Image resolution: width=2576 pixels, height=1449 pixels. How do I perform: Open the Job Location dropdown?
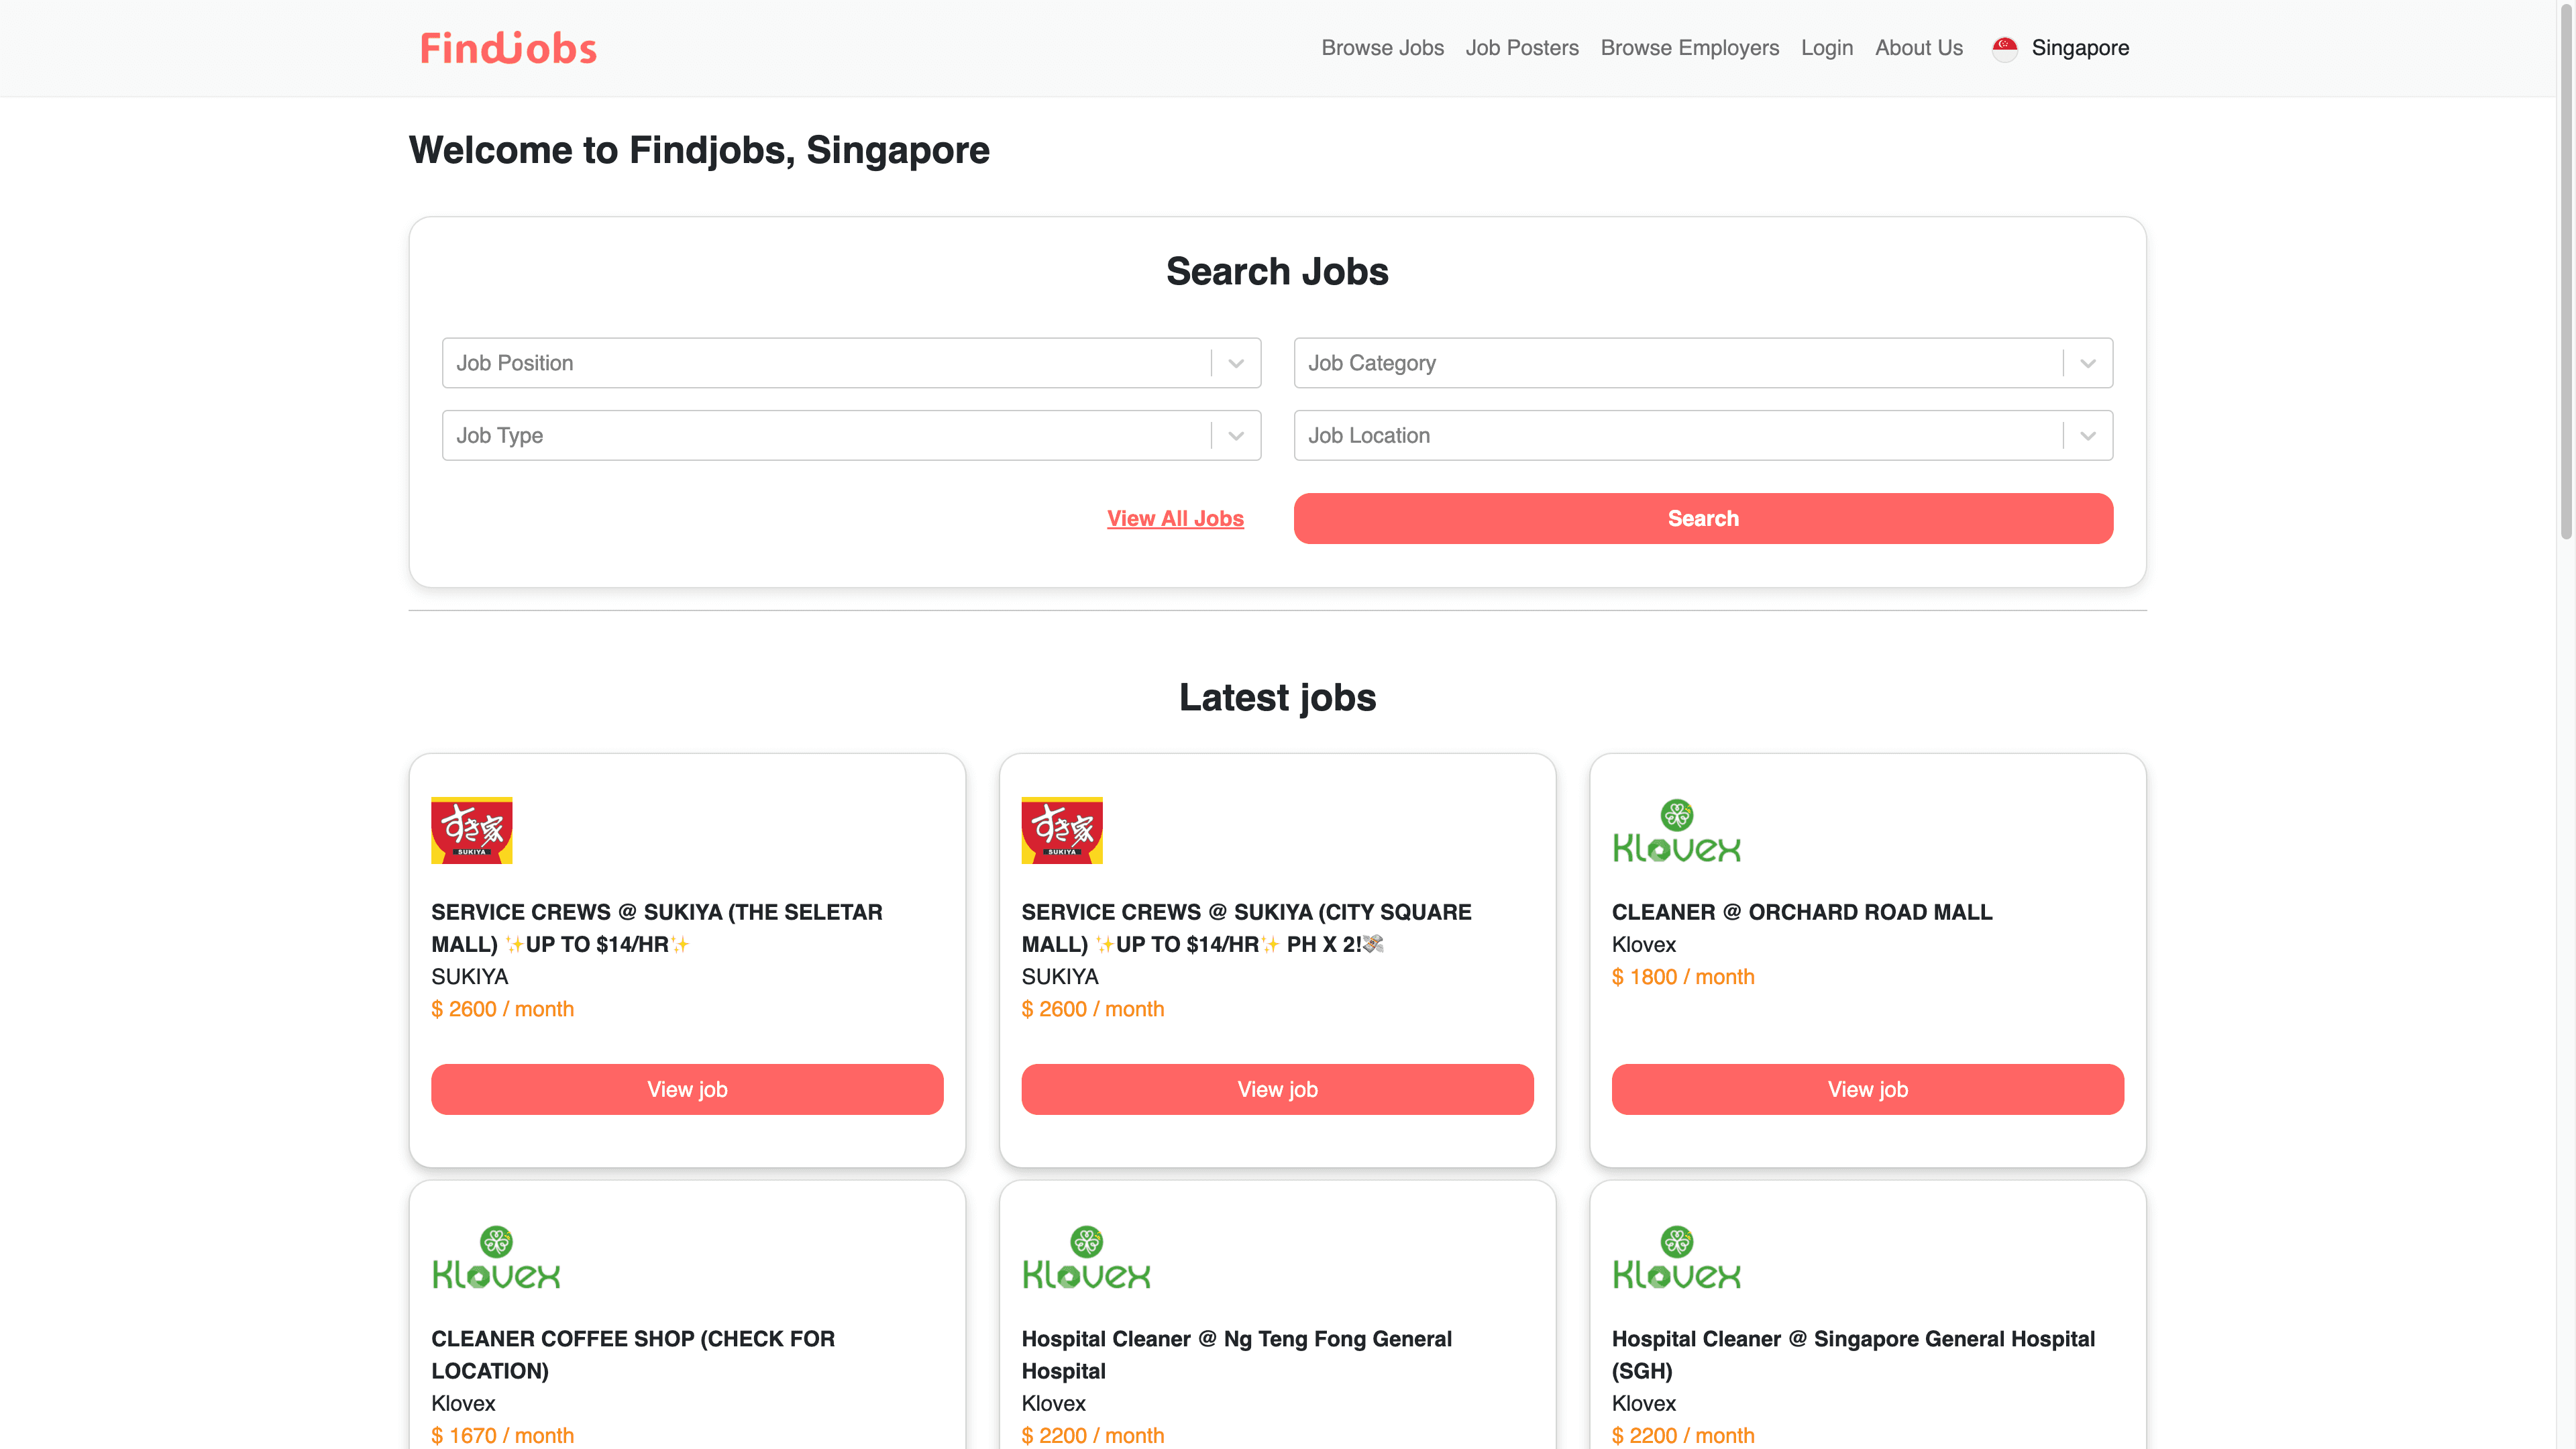point(2087,435)
